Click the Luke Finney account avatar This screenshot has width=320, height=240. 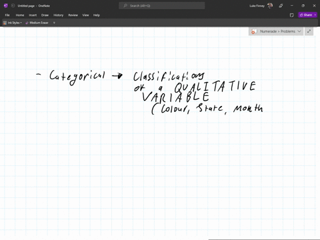tap(270, 6)
